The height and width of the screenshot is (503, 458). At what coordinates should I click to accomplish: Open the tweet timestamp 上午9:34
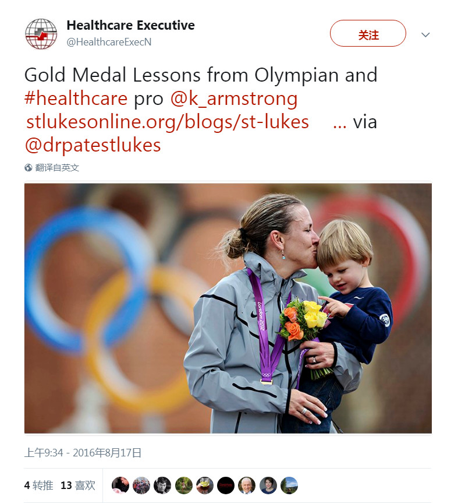point(83,452)
